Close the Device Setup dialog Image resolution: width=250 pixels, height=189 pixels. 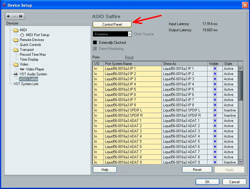(245, 5)
